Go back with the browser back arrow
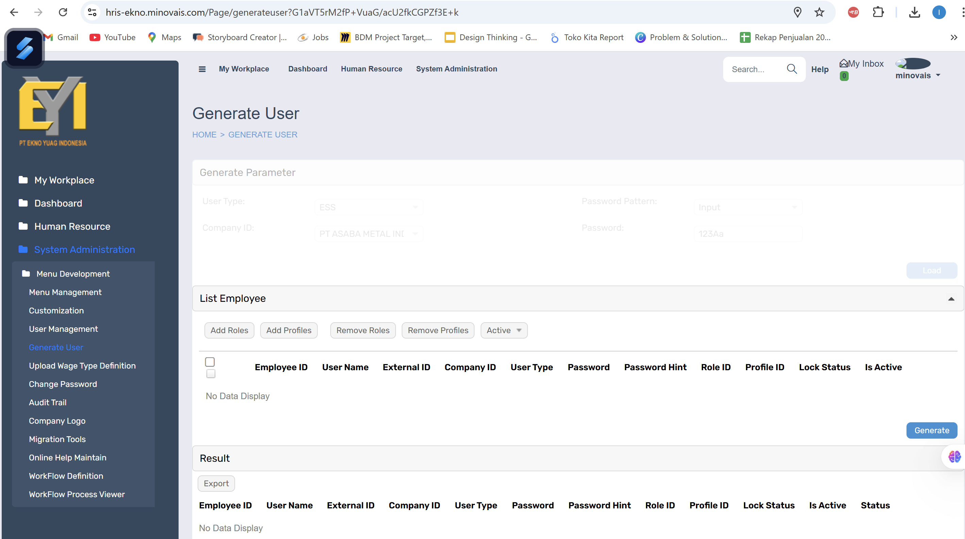The width and height of the screenshot is (965, 539). click(x=14, y=12)
